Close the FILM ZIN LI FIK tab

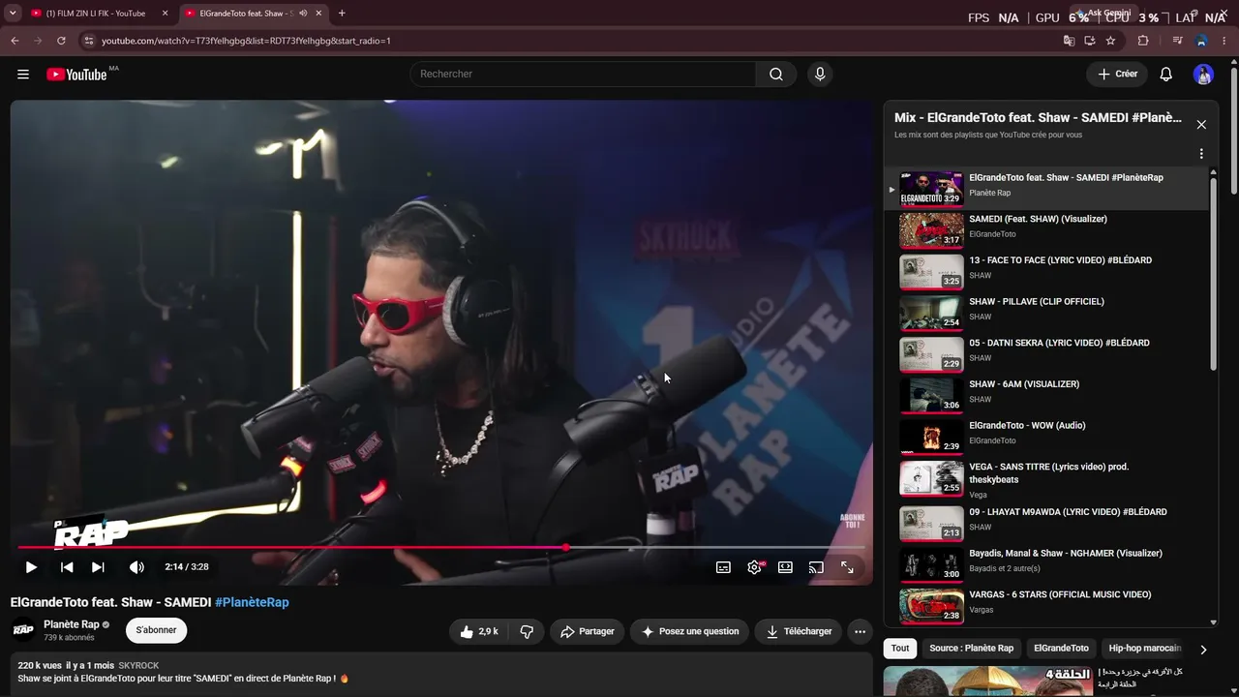(165, 14)
